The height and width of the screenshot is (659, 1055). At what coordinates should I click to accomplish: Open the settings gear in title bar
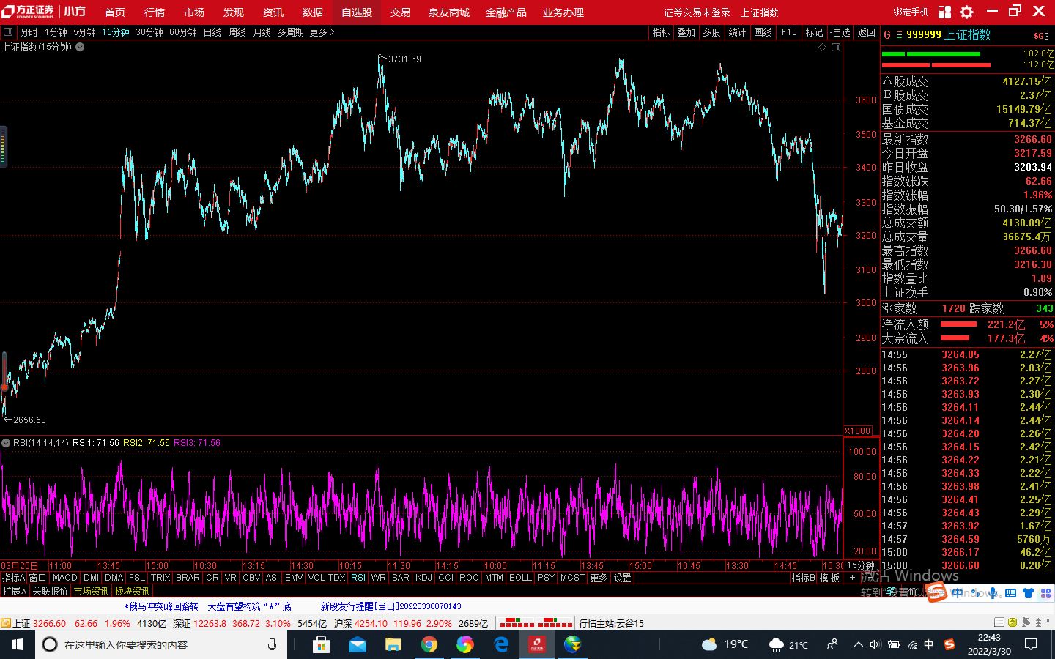point(966,12)
